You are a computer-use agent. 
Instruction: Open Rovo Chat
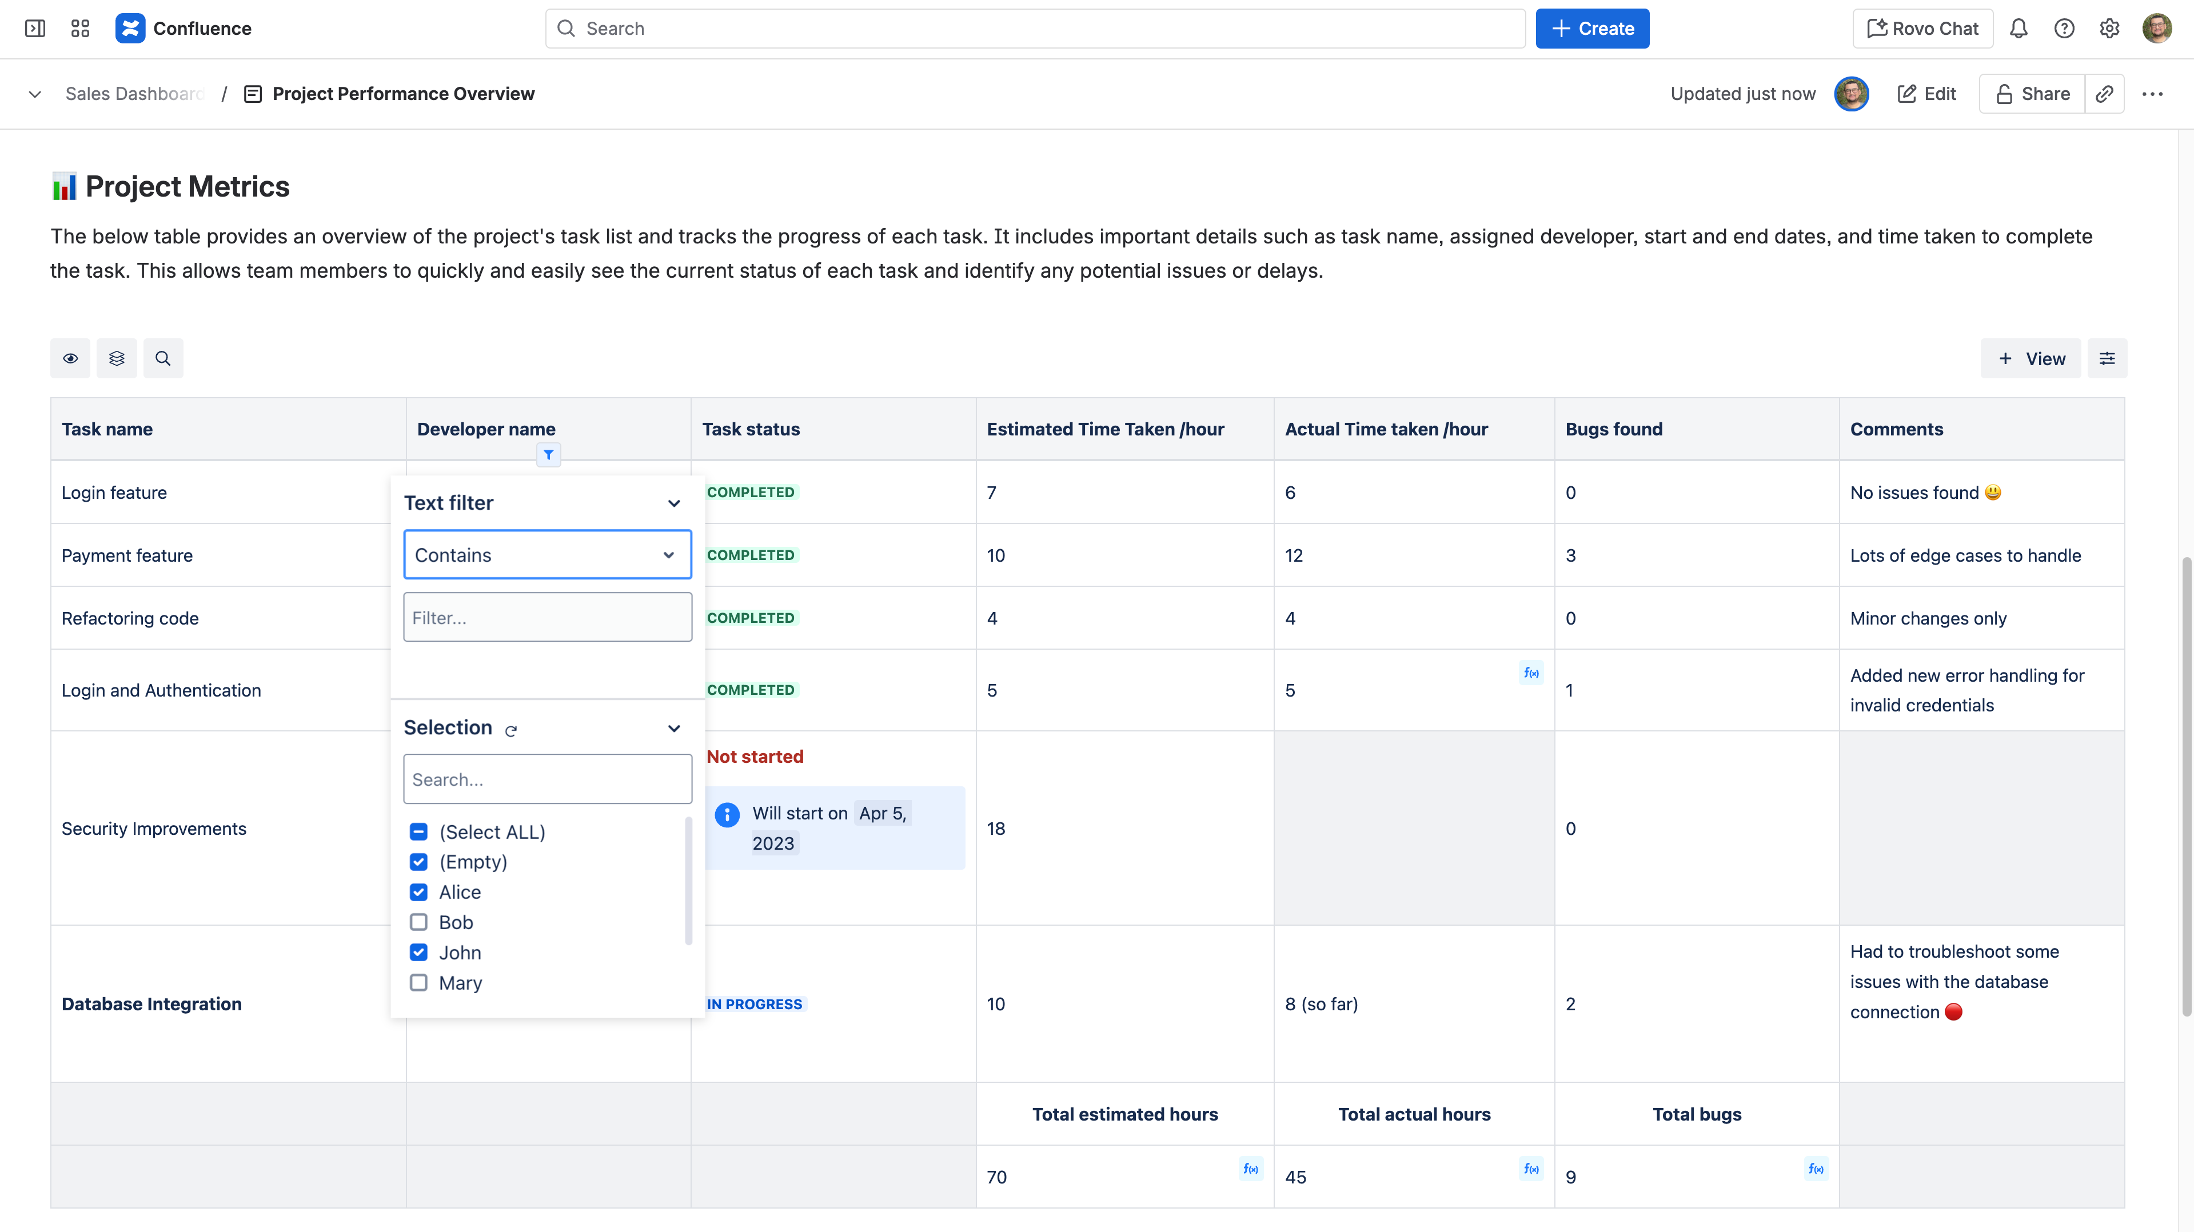[1922, 28]
